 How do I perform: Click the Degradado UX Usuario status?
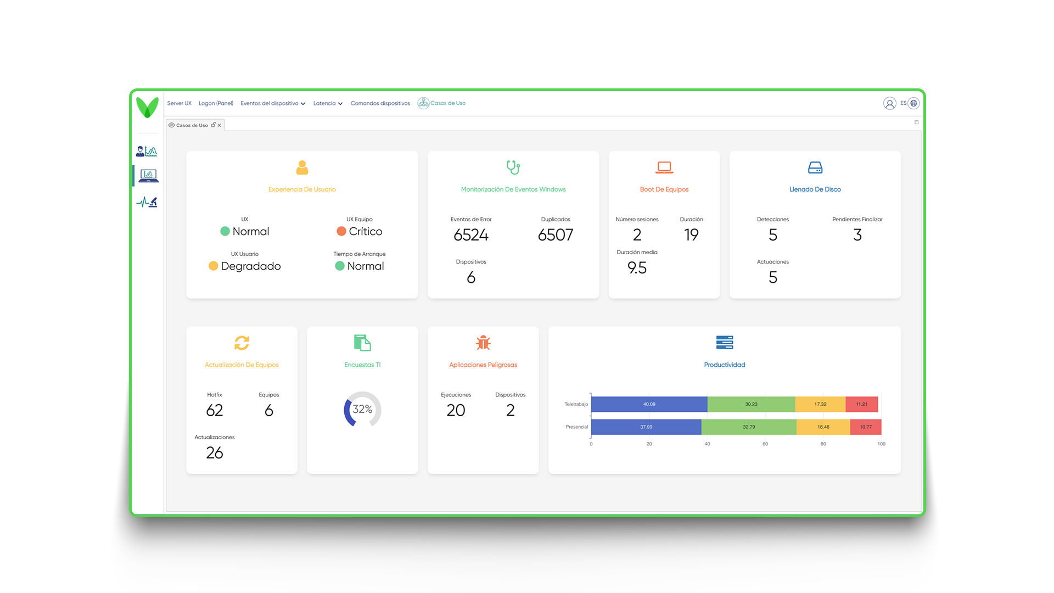coord(245,266)
